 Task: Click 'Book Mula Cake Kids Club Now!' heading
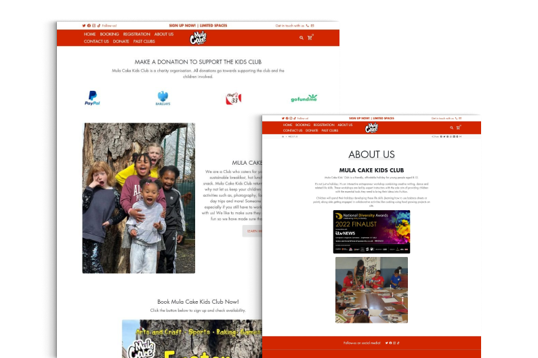198,302
